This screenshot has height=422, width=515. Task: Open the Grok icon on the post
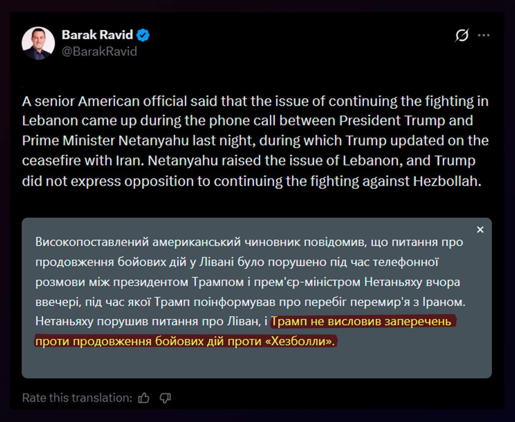pyautogui.click(x=462, y=35)
